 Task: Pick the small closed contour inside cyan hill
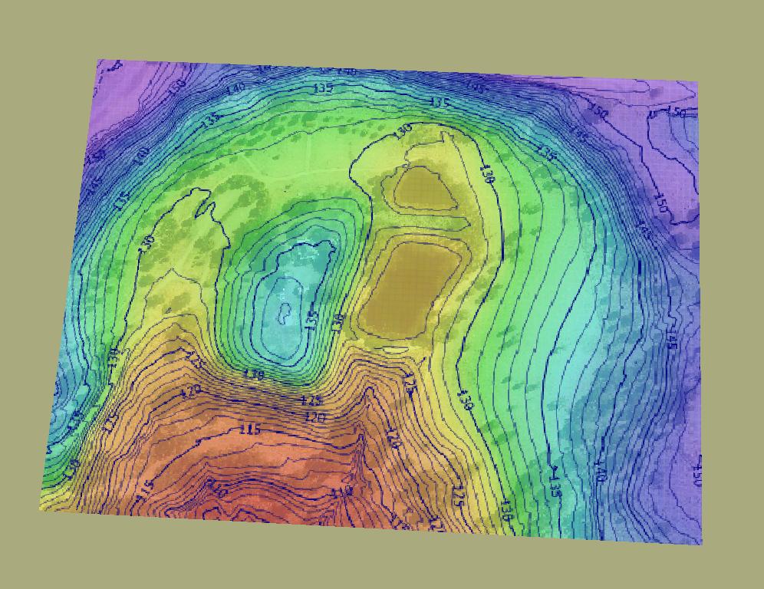pos(283,312)
